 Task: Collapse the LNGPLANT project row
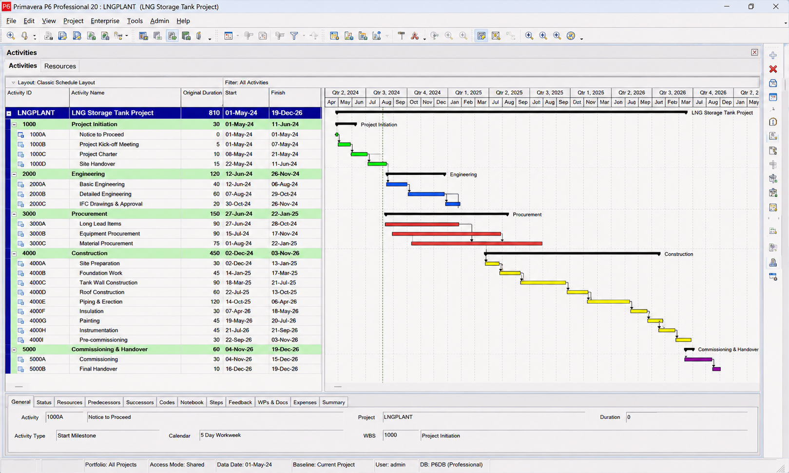pos(9,113)
